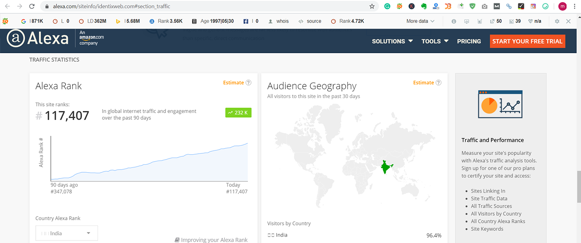Click the Alexa rank trend chart

149,158
